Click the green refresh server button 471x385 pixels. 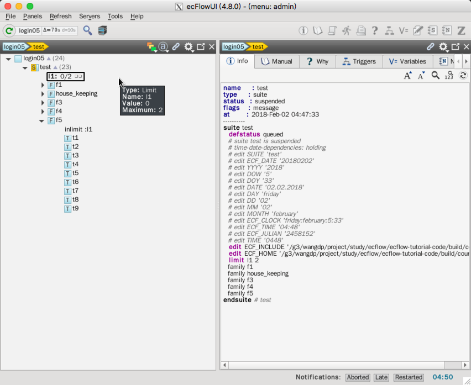[9, 30]
